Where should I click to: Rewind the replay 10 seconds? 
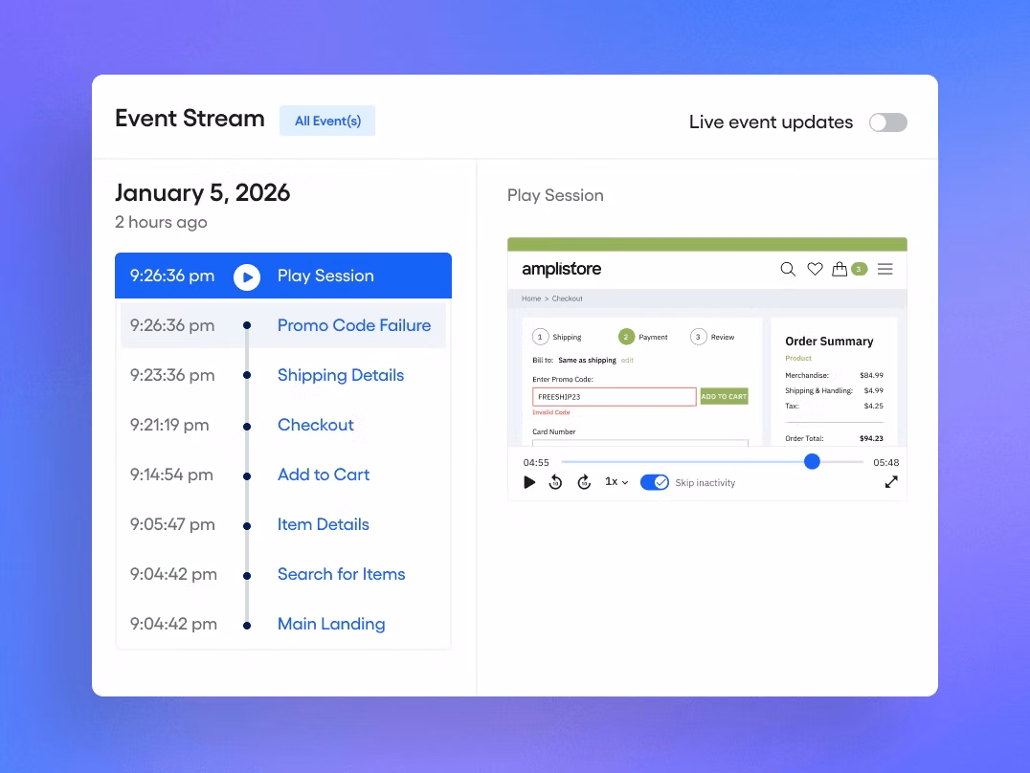tap(555, 482)
